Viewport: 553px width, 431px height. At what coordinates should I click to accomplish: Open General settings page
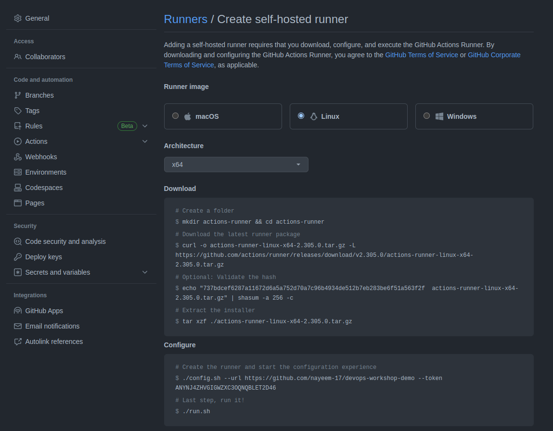(37, 18)
